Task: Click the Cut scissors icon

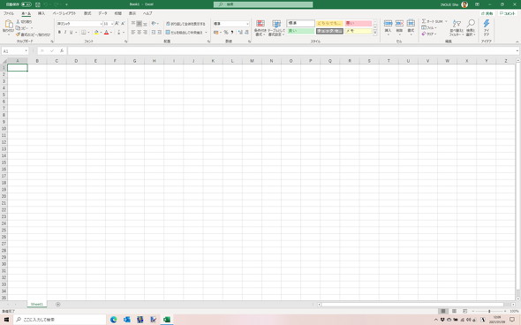Action: pyautogui.click(x=19, y=21)
